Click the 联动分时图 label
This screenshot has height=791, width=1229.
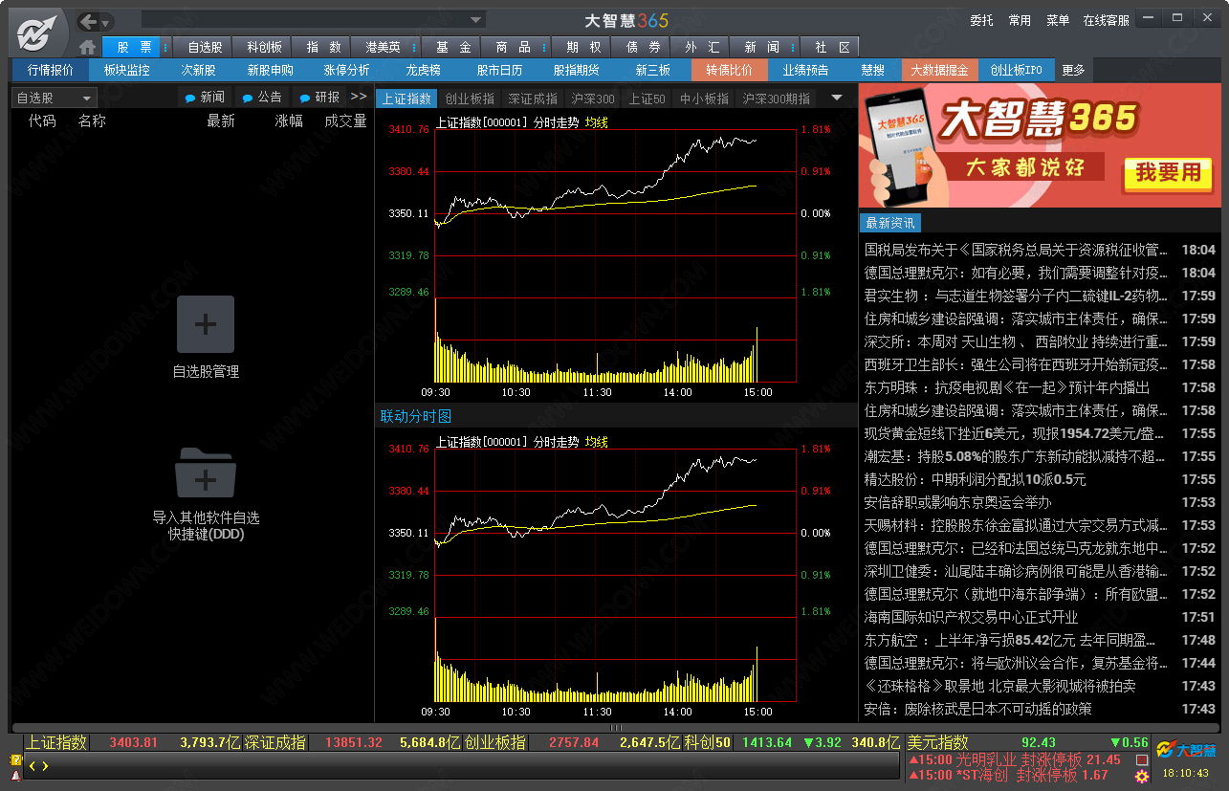click(x=416, y=416)
